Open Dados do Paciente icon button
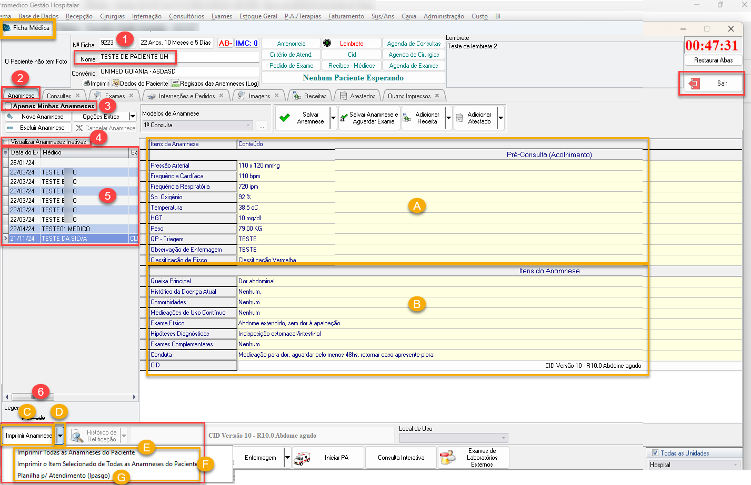 point(116,84)
